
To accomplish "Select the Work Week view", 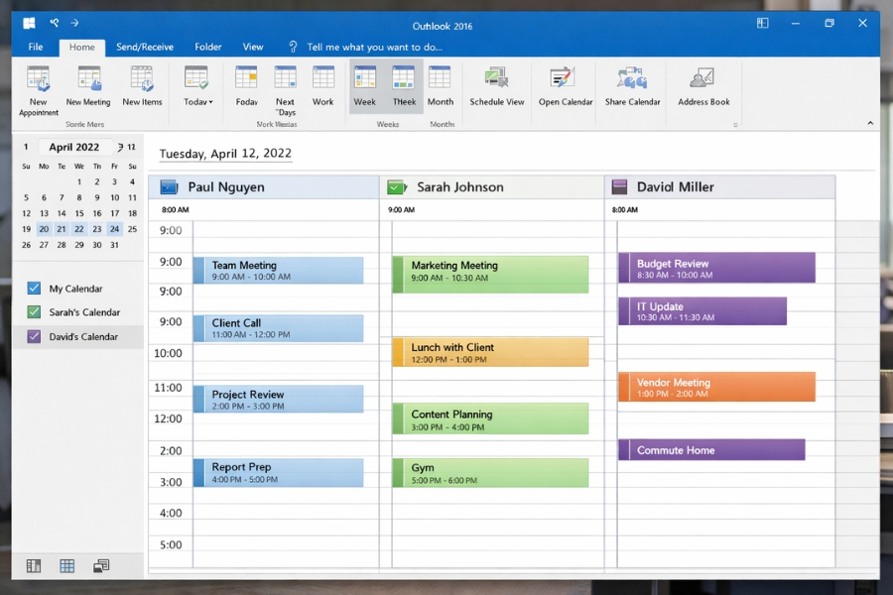I will (x=322, y=87).
